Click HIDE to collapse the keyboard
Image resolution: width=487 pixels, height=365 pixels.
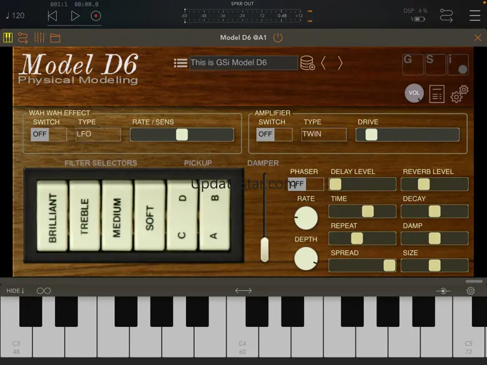[16, 291]
